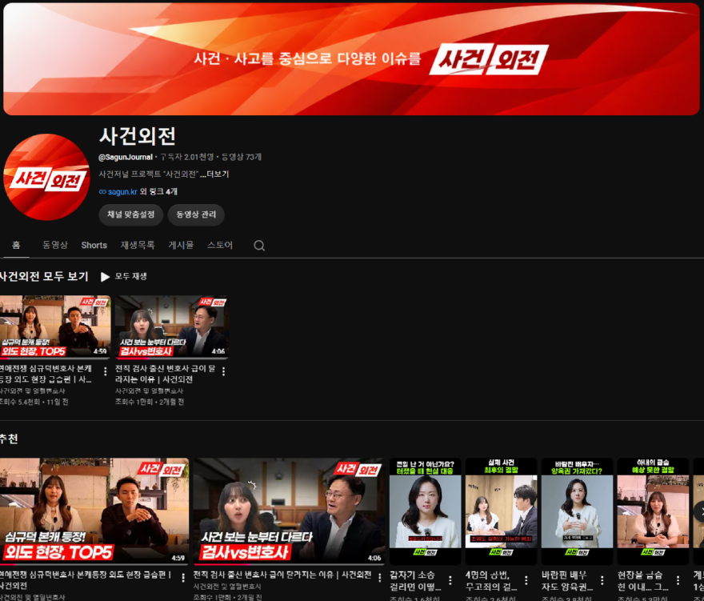Image resolution: width=704 pixels, height=601 pixels.
Task: Open the 아내의 급습 short thumbnail
Action: (x=653, y=511)
